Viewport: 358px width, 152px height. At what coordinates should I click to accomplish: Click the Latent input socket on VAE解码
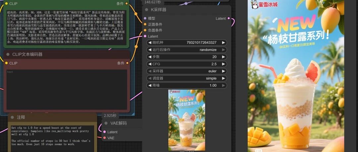(104, 132)
